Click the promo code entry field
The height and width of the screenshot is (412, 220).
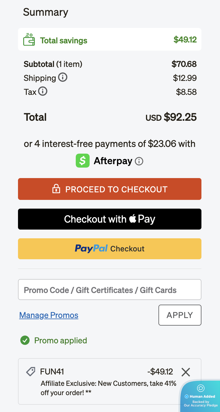click(109, 290)
